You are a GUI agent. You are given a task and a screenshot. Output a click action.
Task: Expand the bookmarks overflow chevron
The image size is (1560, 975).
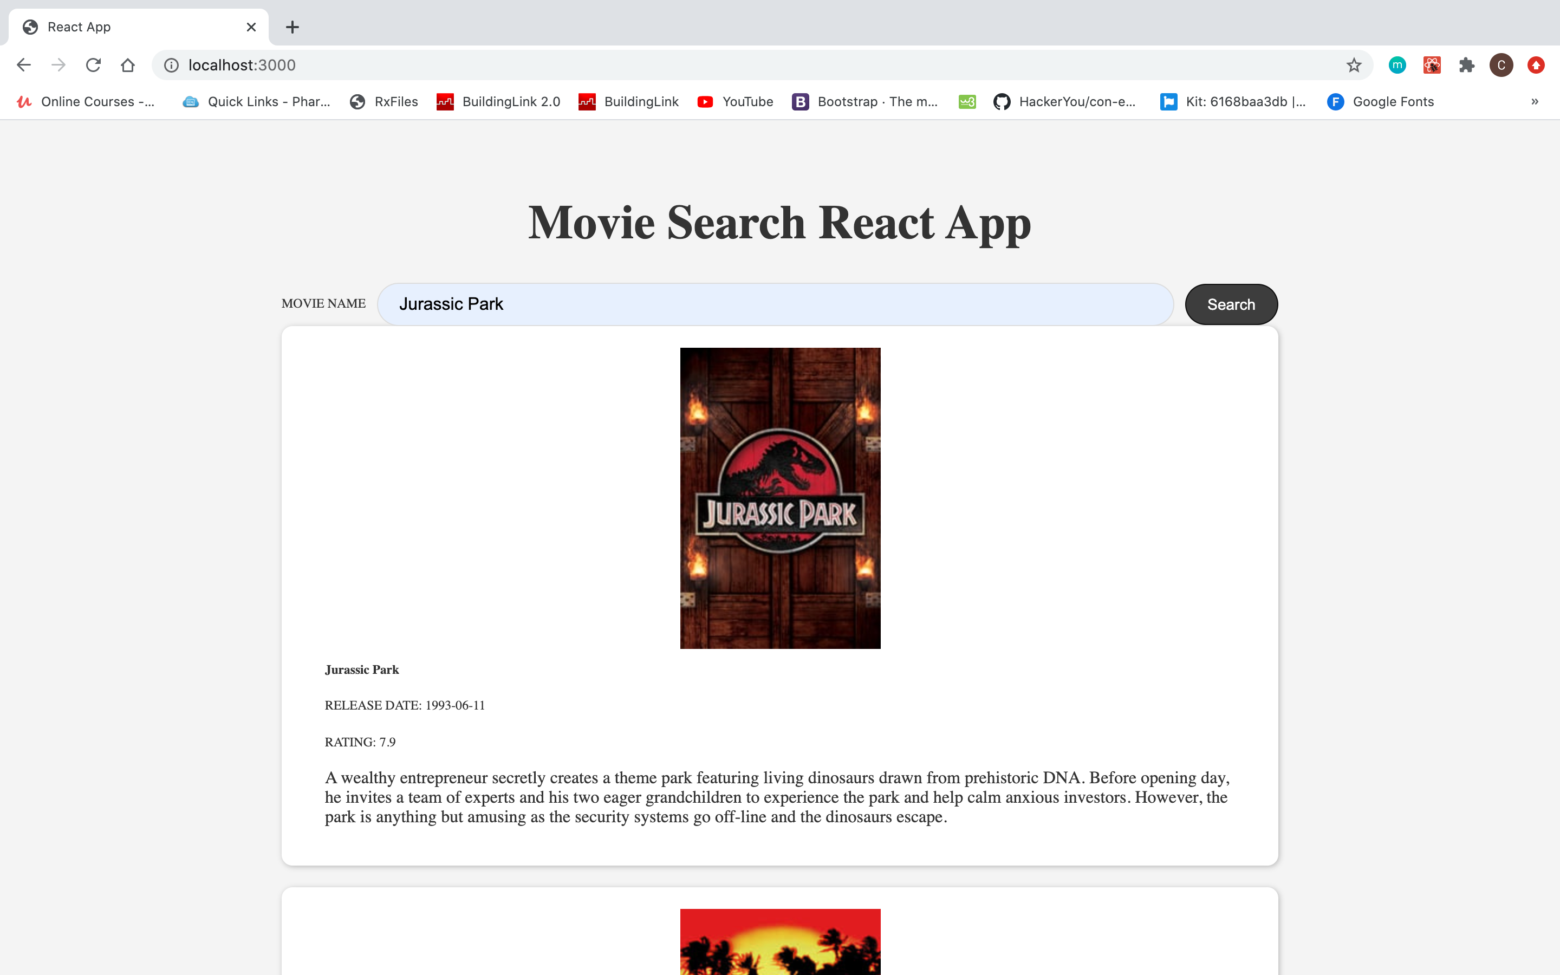tap(1535, 102)
